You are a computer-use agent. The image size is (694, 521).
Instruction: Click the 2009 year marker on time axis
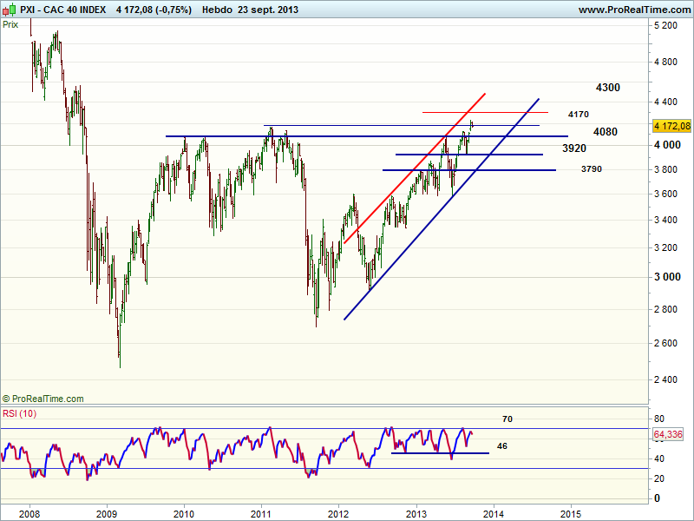point(107,512)
